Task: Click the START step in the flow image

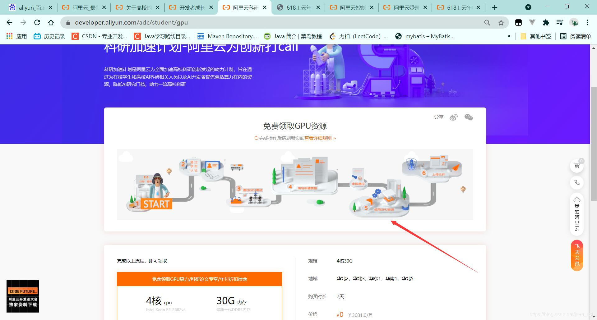Action: pyautogui.click(x=156, y=204)
